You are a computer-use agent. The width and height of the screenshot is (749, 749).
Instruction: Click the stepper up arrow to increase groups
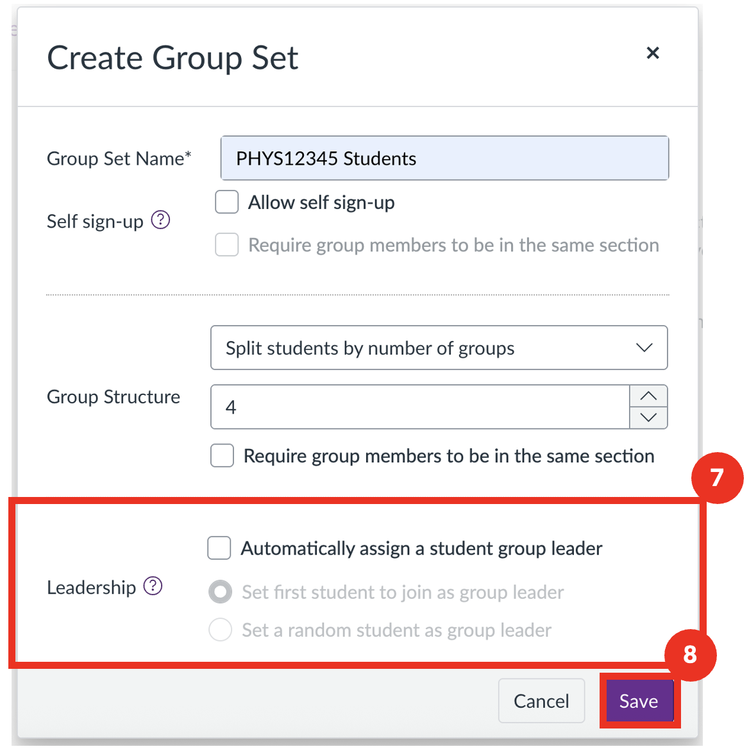click(x=648, y=394)
